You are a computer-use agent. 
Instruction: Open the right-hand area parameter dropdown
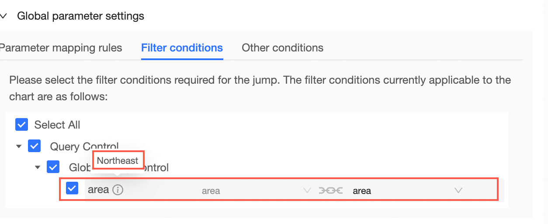[x=404, y=190]
